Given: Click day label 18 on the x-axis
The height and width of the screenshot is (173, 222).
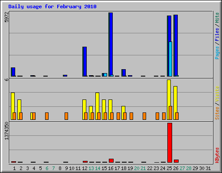Looking at the screenshot, I should click(124, 168).
